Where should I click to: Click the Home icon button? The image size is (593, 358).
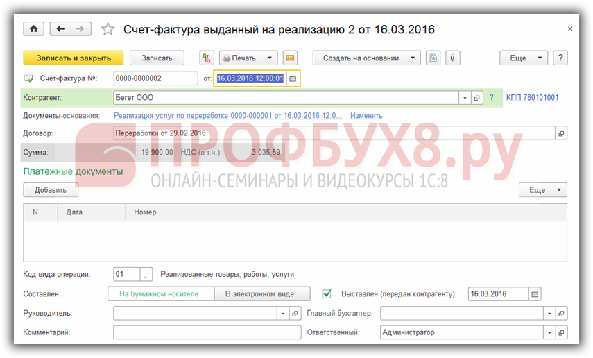click(33, 28)
